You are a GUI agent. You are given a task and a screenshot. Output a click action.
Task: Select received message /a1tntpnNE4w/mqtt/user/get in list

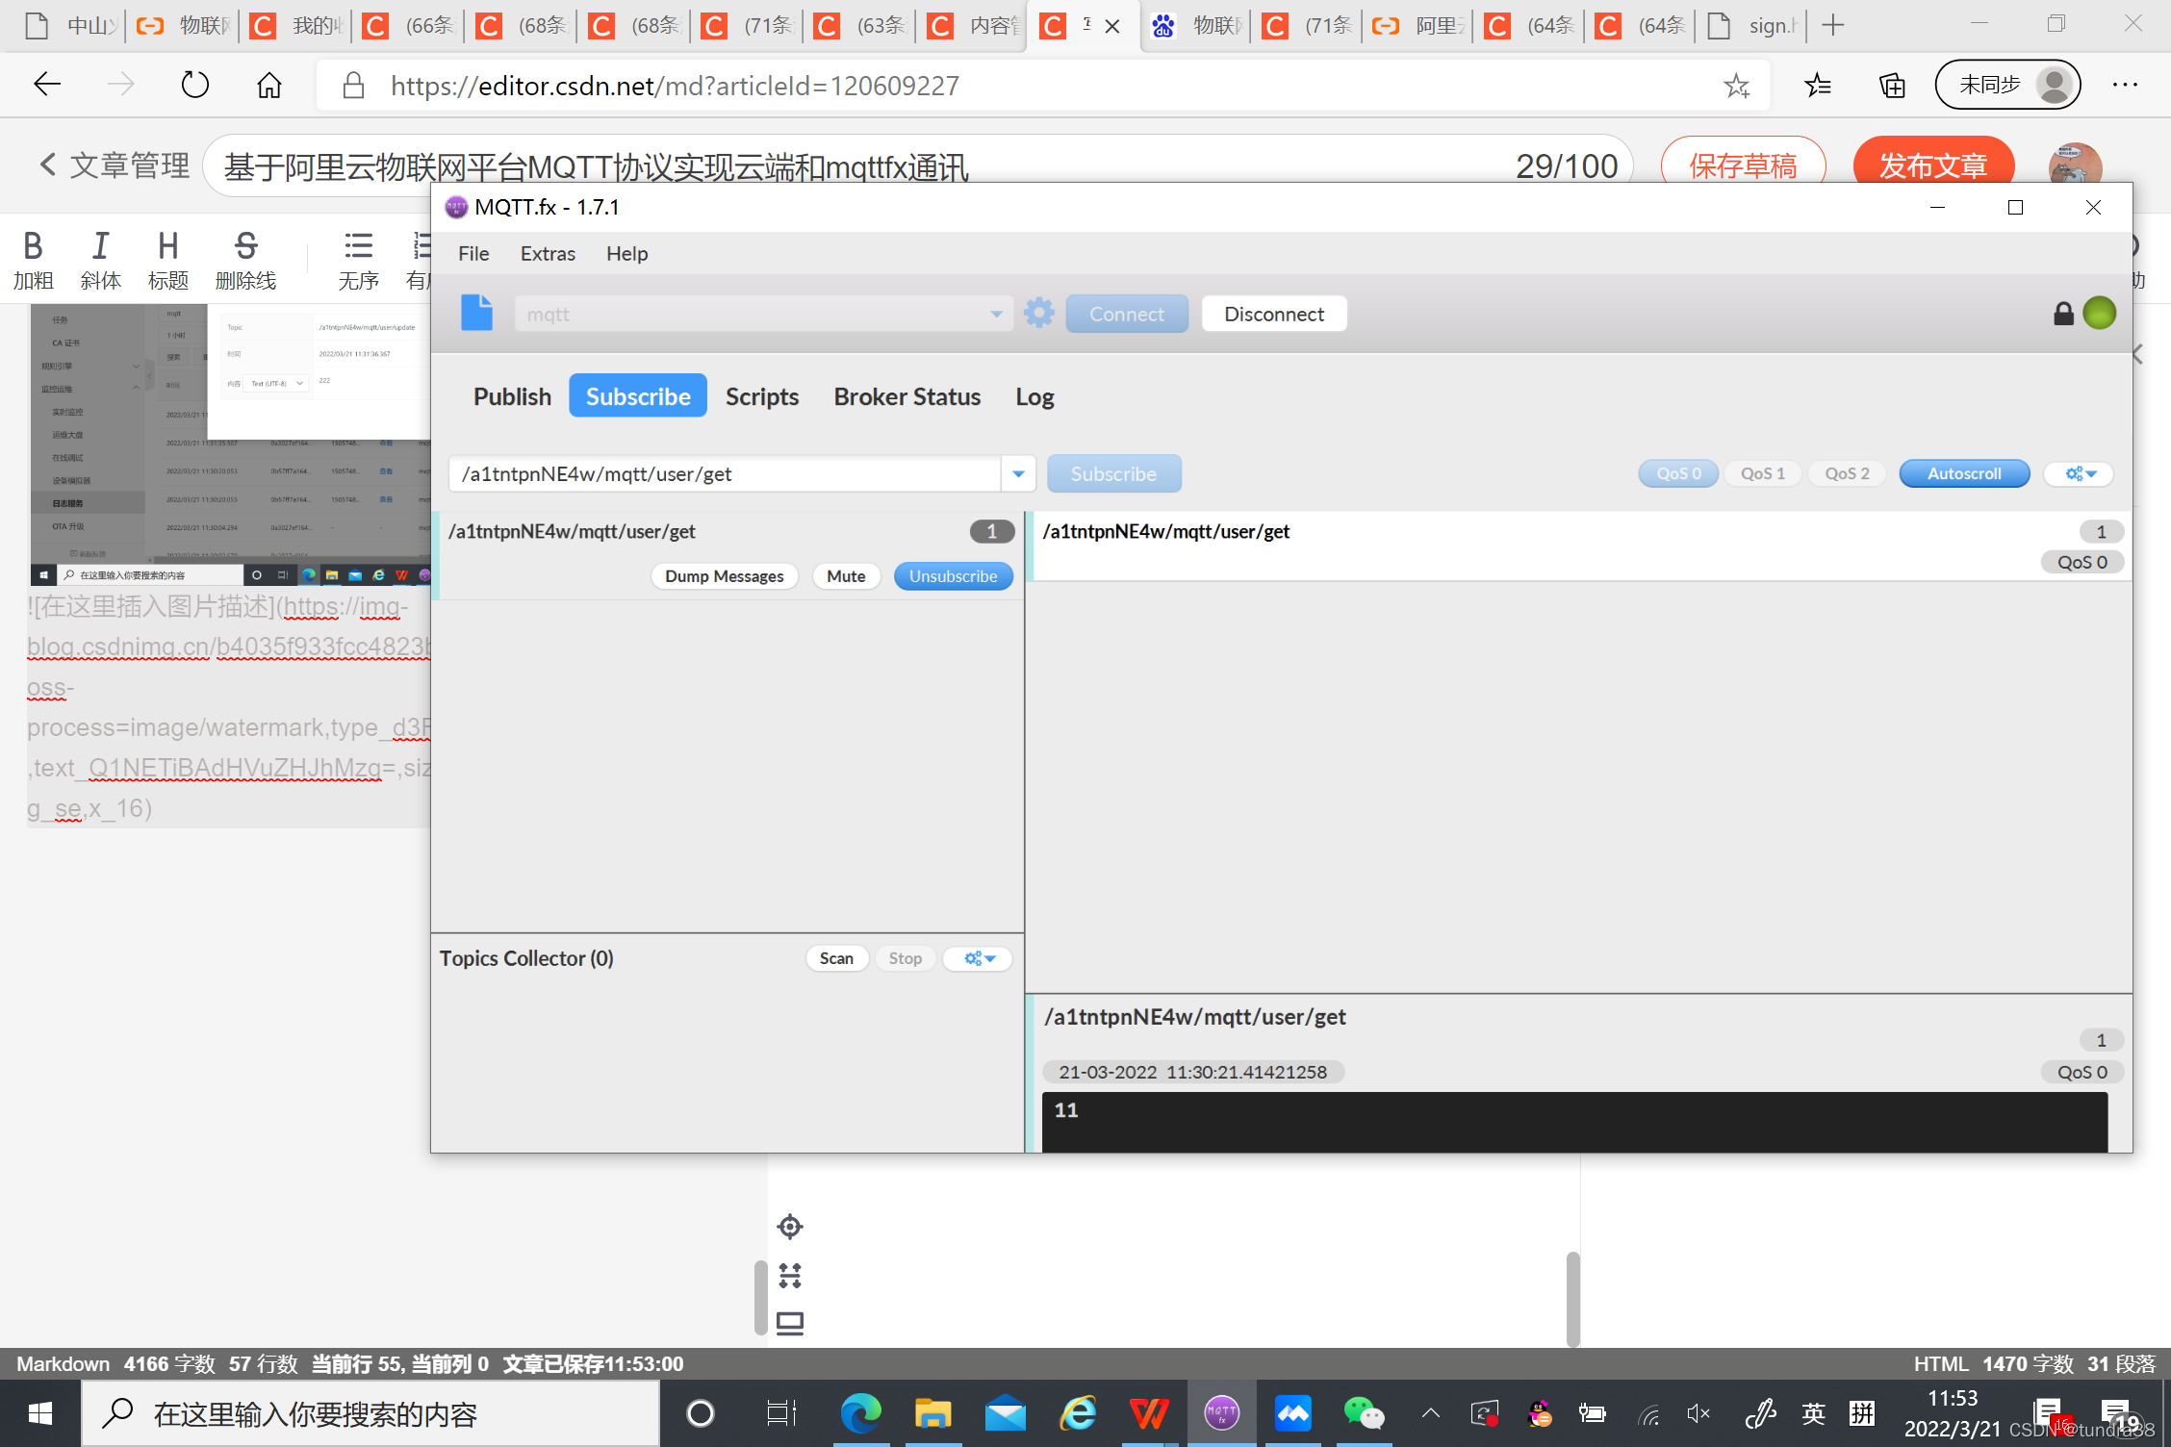[1578, 546]
